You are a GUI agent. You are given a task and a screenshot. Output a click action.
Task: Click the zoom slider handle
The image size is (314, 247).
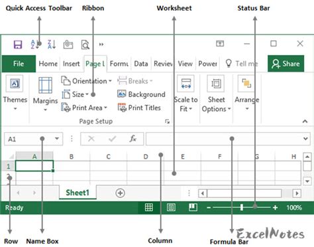[x=242, y=207]
